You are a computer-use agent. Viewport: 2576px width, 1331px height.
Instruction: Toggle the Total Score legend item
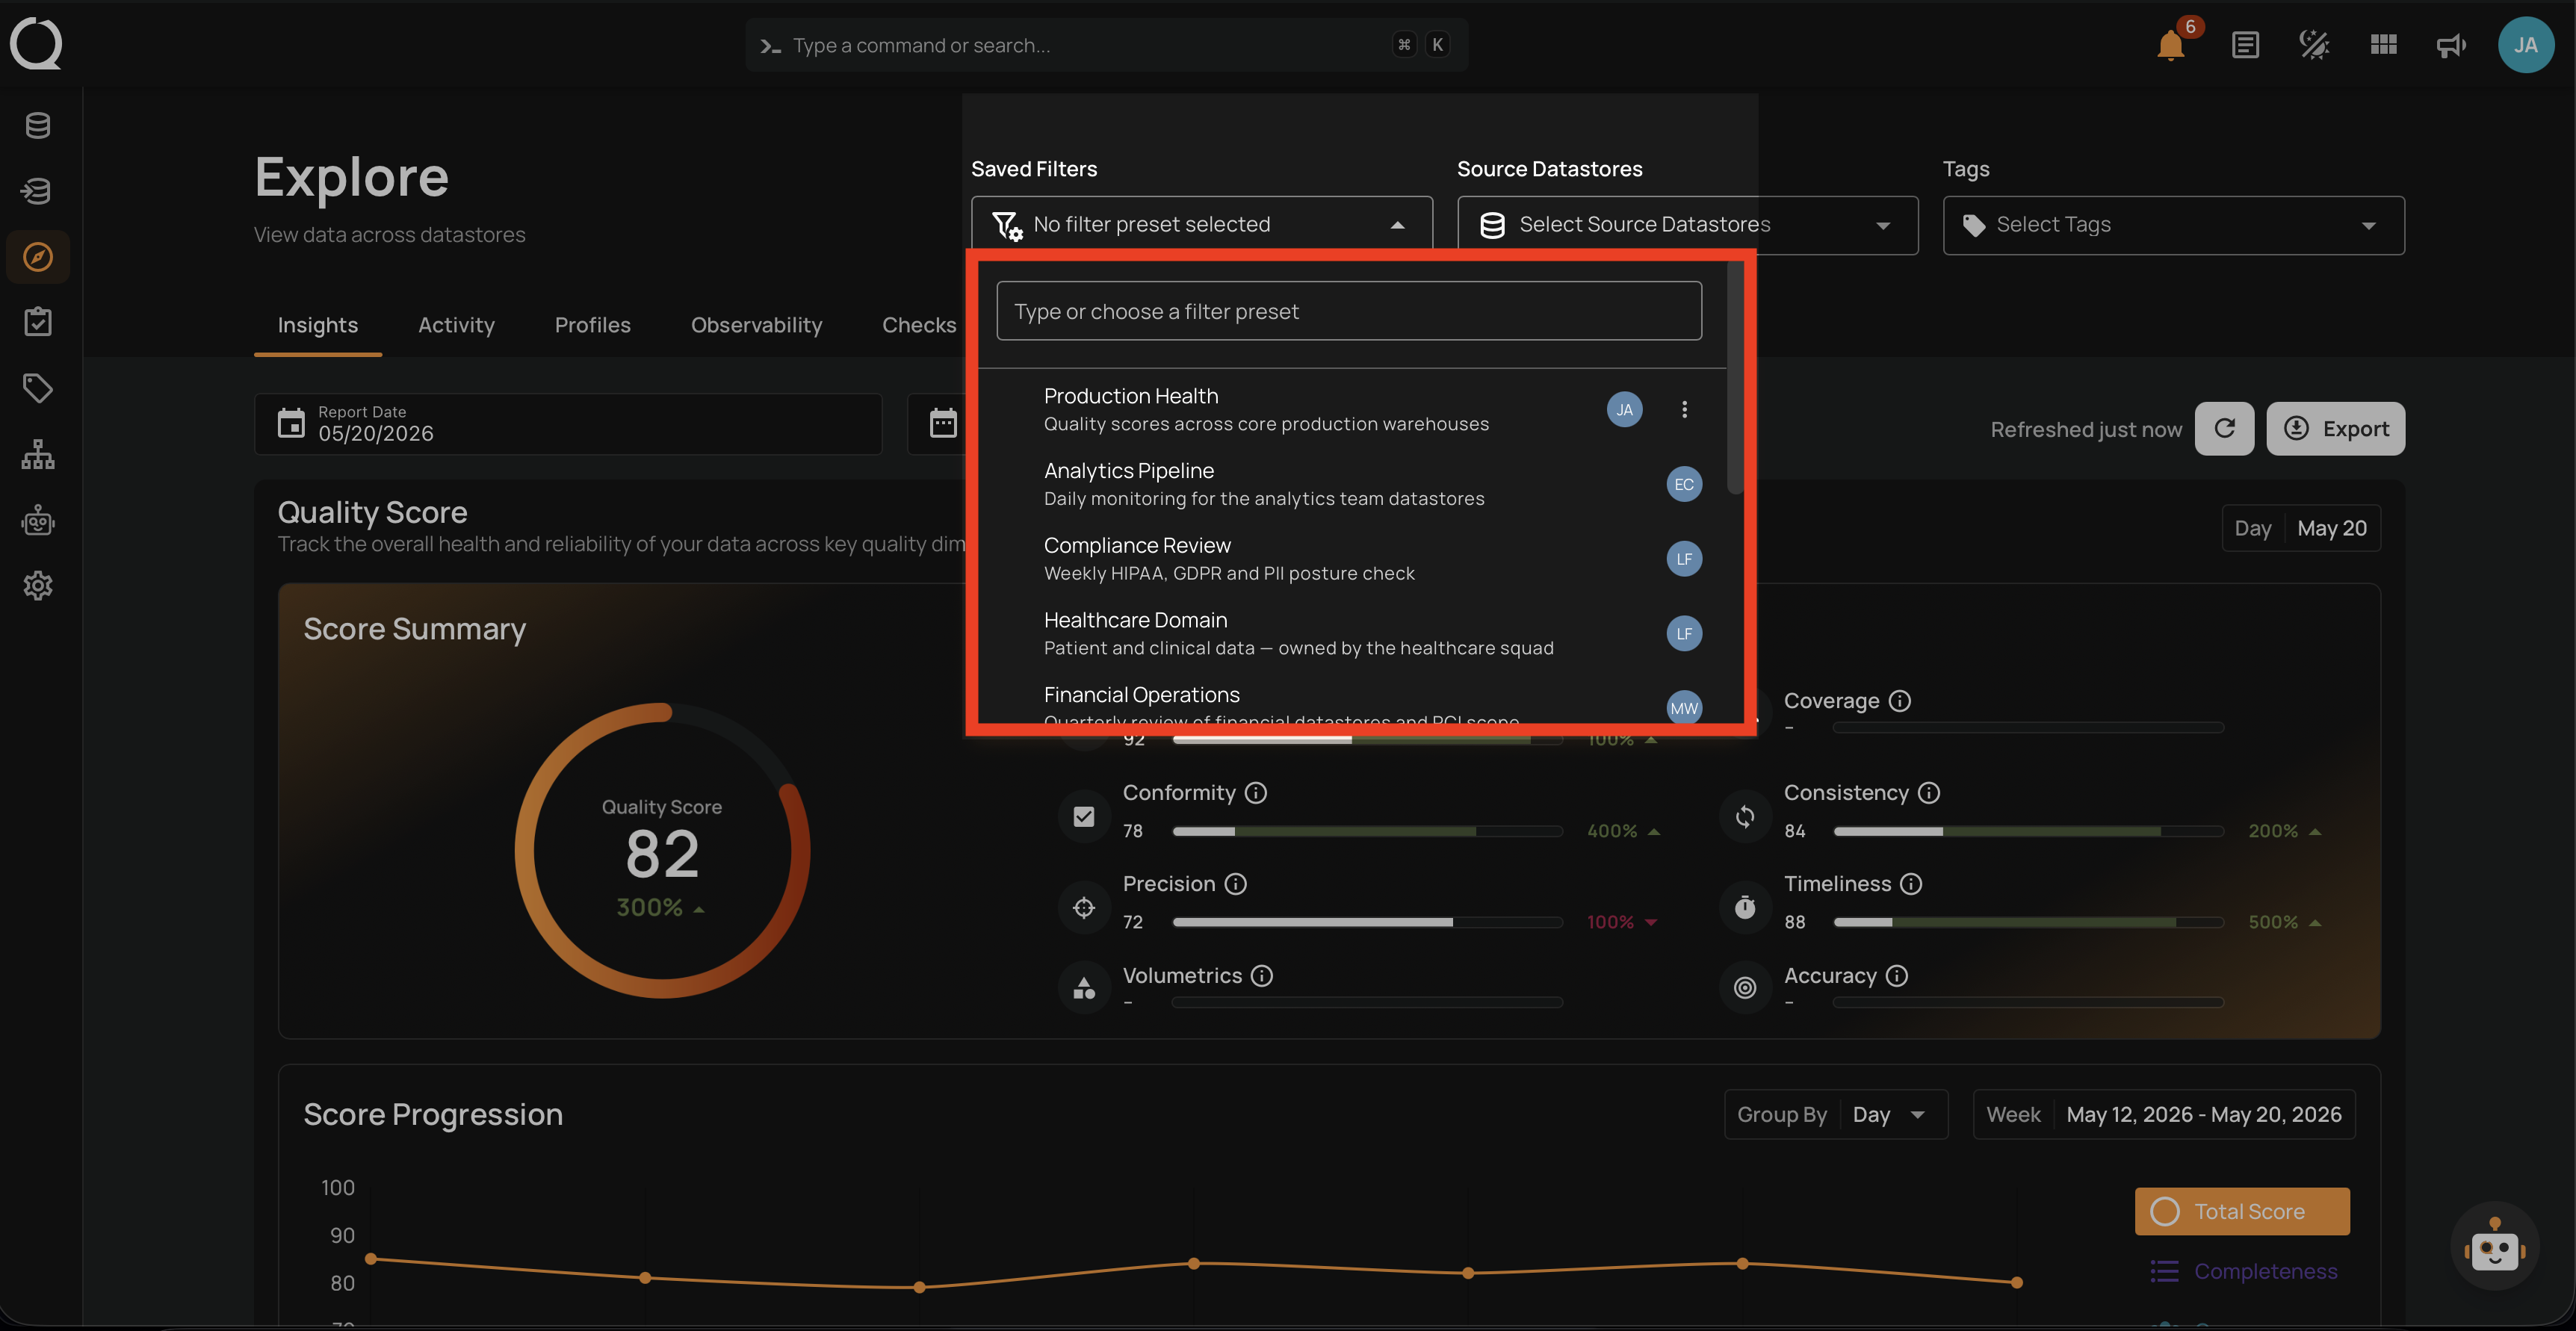click(2242, 1211)
